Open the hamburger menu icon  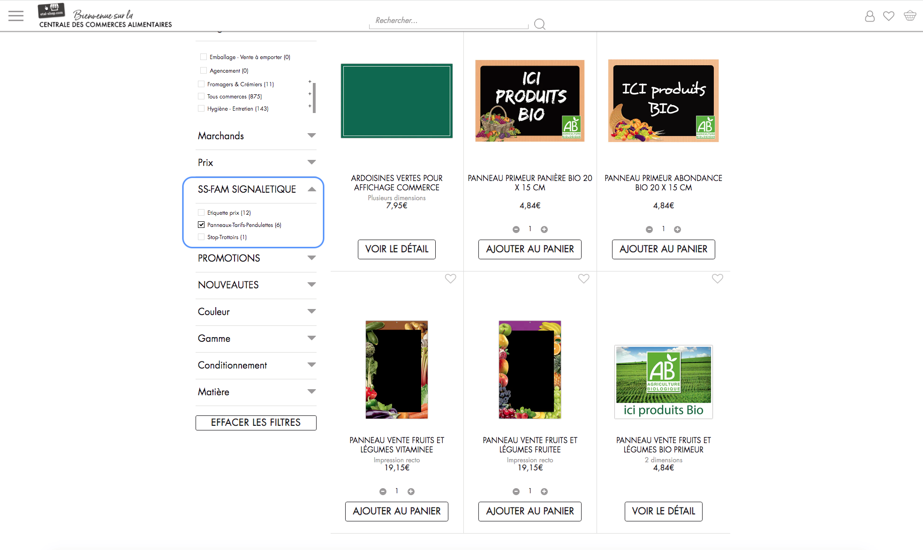[x=16, y=16]
